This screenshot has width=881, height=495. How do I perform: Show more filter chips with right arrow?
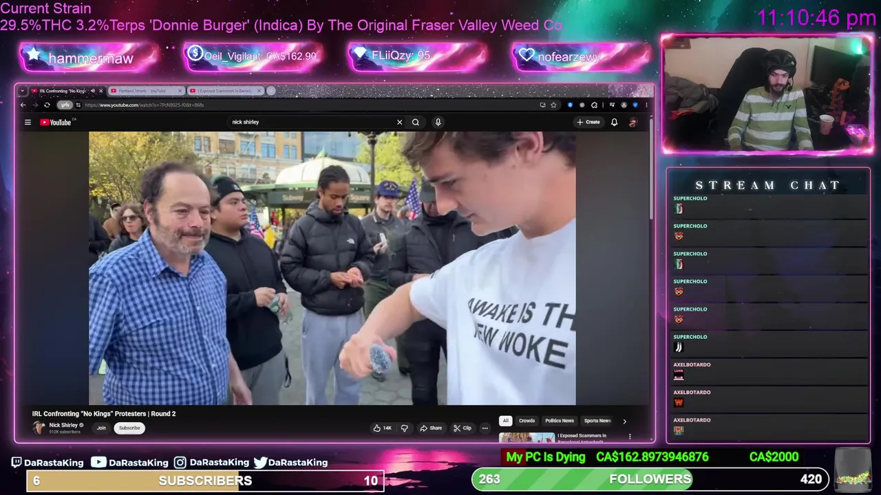click(624, 421)
